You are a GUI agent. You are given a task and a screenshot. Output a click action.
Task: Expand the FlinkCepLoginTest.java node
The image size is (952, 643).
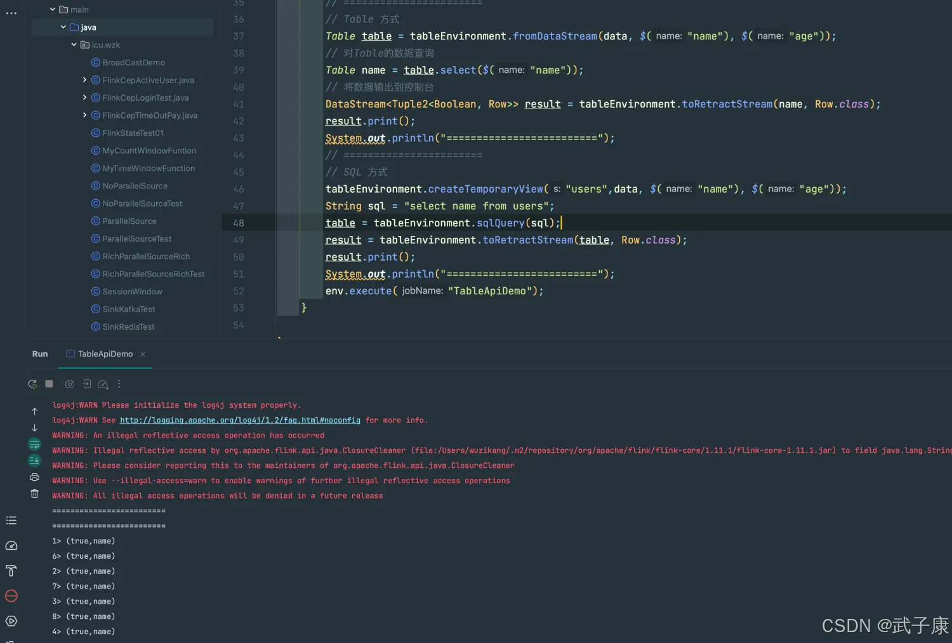[x=85, y=98]
